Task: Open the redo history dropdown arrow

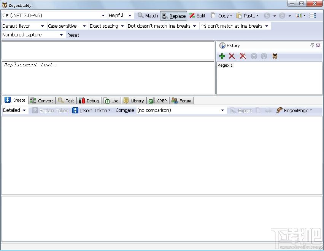Action: pyautogui.click(x=290, y=16)
